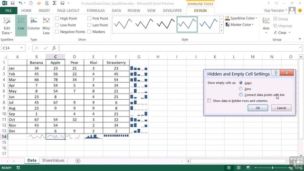Click the Ungroup sparklines icon
The width and height of the screenshot is (304, 171).
click(275, 26)
